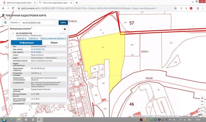Switch to the Информация tab

tap(27, 43)
